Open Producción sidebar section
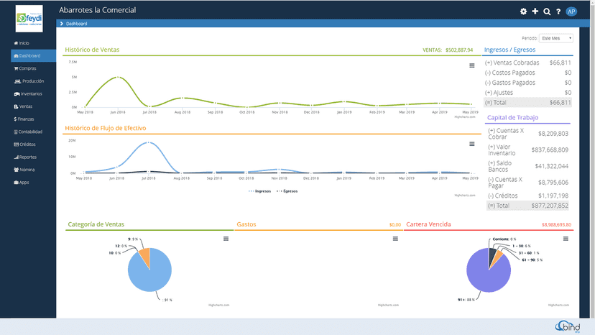The image size is (595, 335). pos(29,81)
